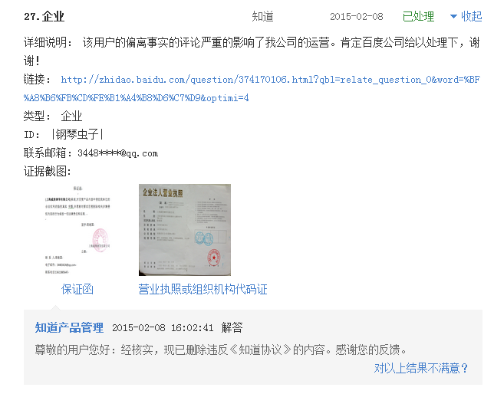Click 营业执照或组织机构代码证 caption link
Viewport: 494px width, 394px height.
click(203, 289)
